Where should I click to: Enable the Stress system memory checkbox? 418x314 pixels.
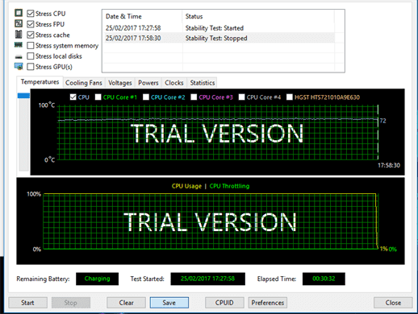point(31,46)
